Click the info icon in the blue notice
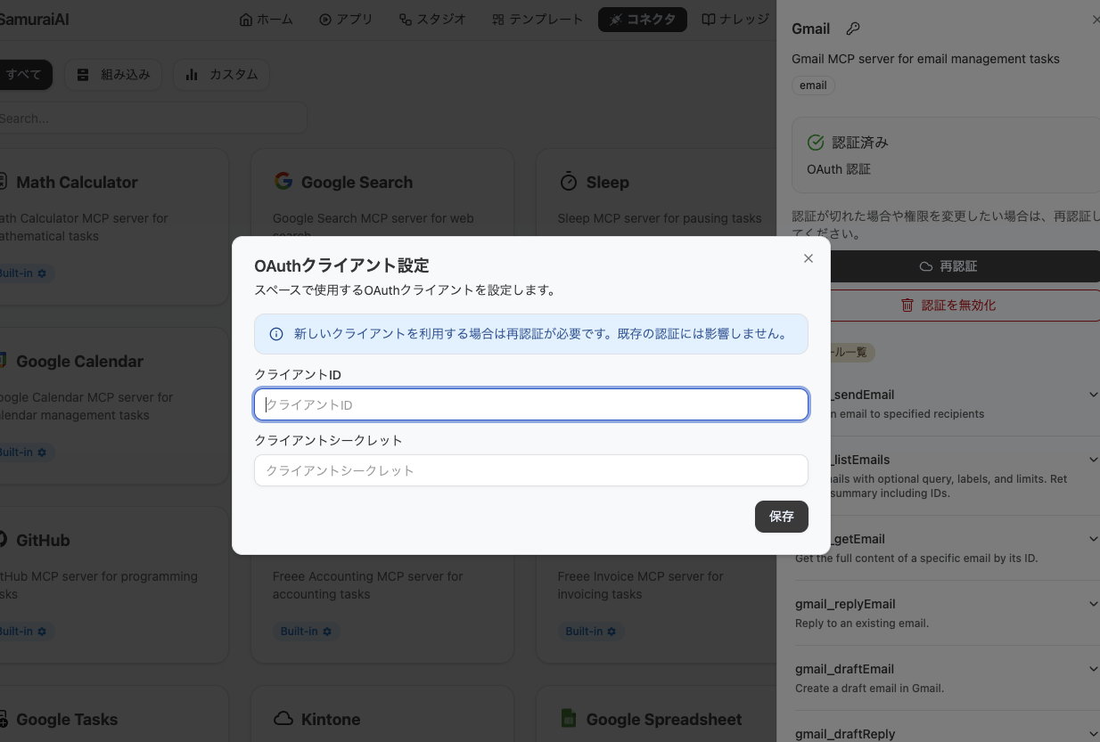 pos(276,334)
